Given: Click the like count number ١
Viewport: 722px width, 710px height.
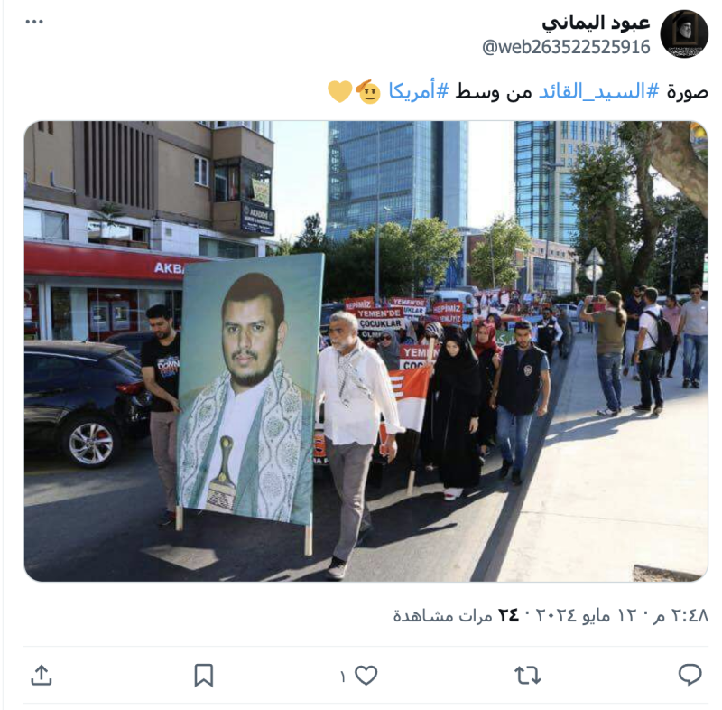Looking at the screenshot, I should click(343, 677).
